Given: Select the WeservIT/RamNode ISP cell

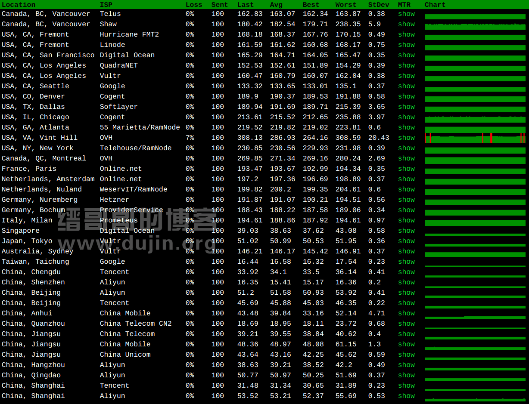Looking at the screenshot, I should (x=134, y=189).
